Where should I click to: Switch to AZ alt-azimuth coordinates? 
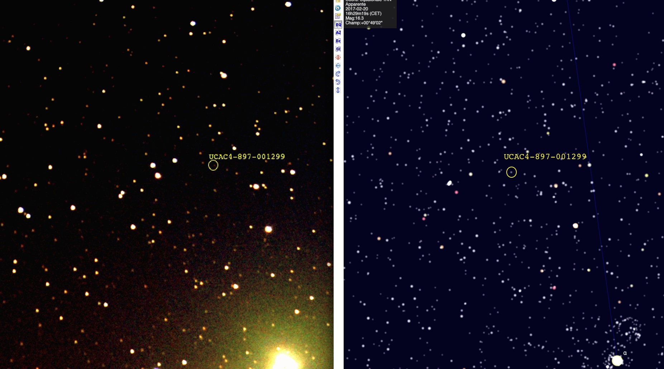(x=338, y=33)
